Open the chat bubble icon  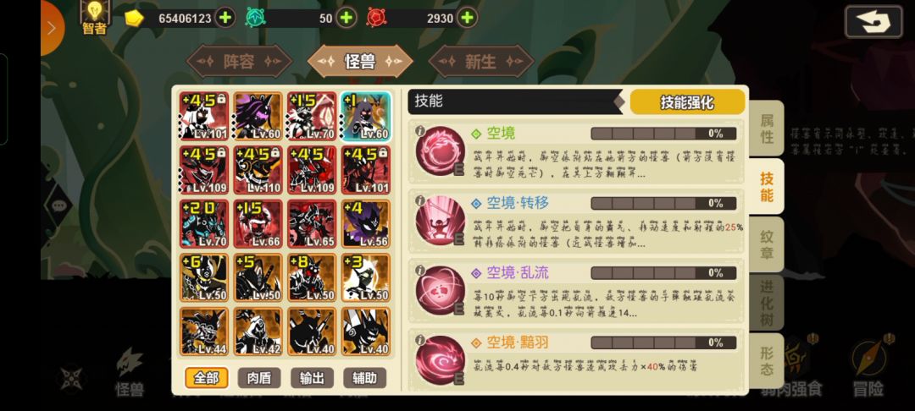tap(59, 205)
